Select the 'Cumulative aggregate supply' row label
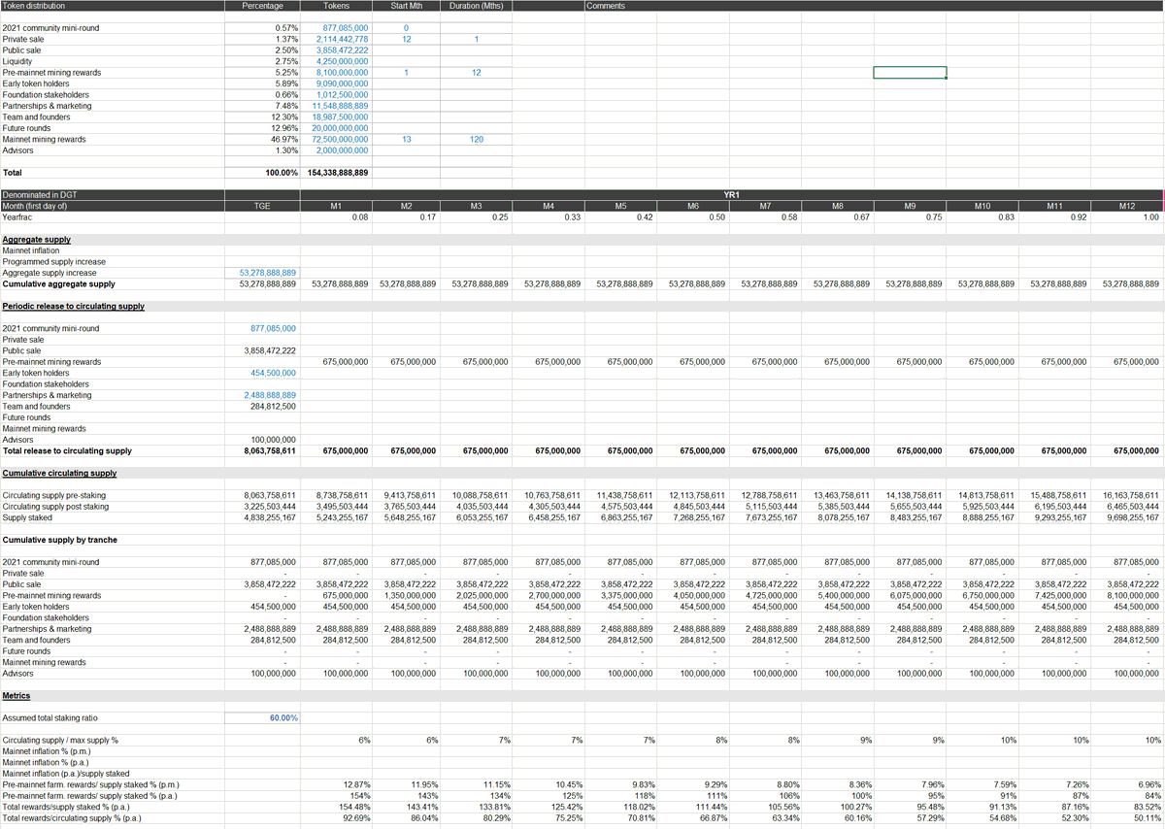Image resolution: width=1165 pixels, height=829 pixels. [59, 284]
